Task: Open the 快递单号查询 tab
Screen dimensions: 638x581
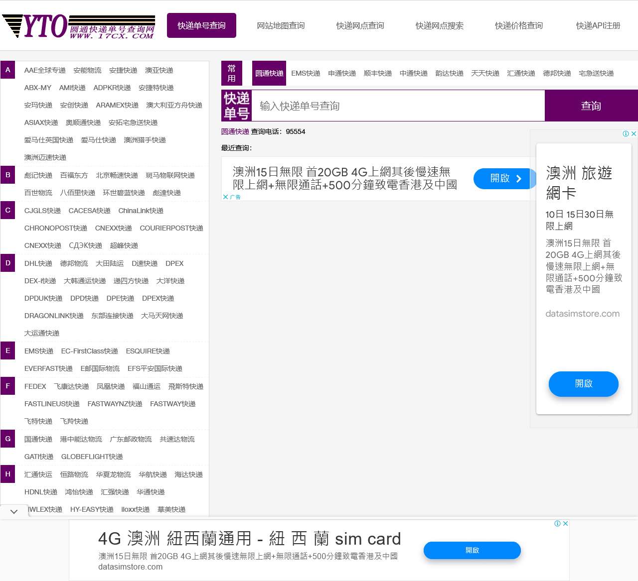Action: [x=201, y=25]
